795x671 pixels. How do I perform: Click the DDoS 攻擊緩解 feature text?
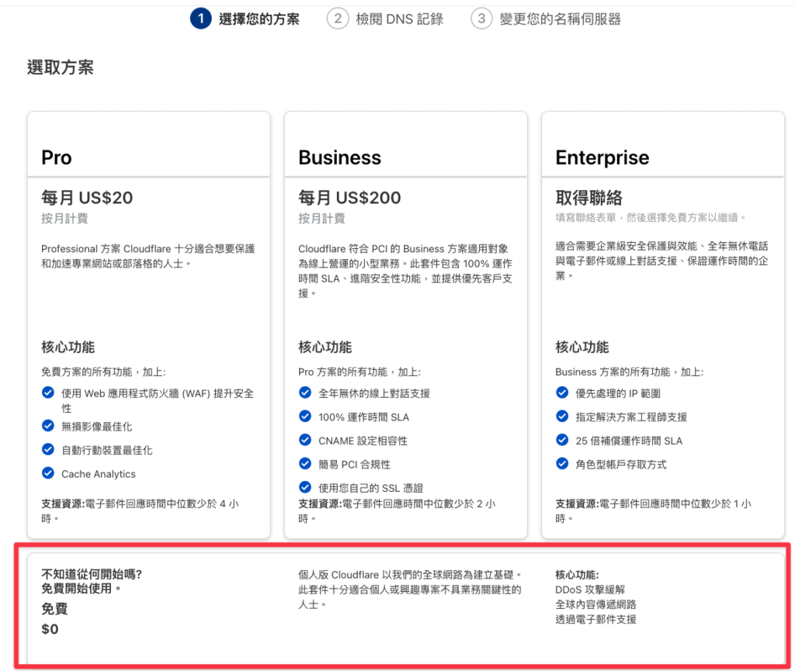tap(590, 590)
